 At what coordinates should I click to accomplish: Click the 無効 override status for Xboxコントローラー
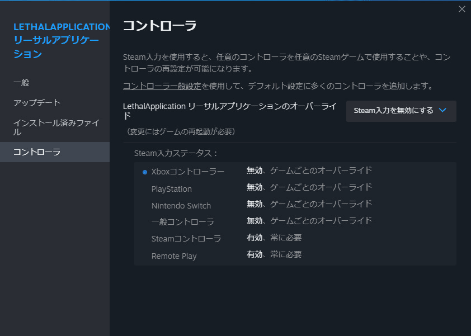pos(309,171)
